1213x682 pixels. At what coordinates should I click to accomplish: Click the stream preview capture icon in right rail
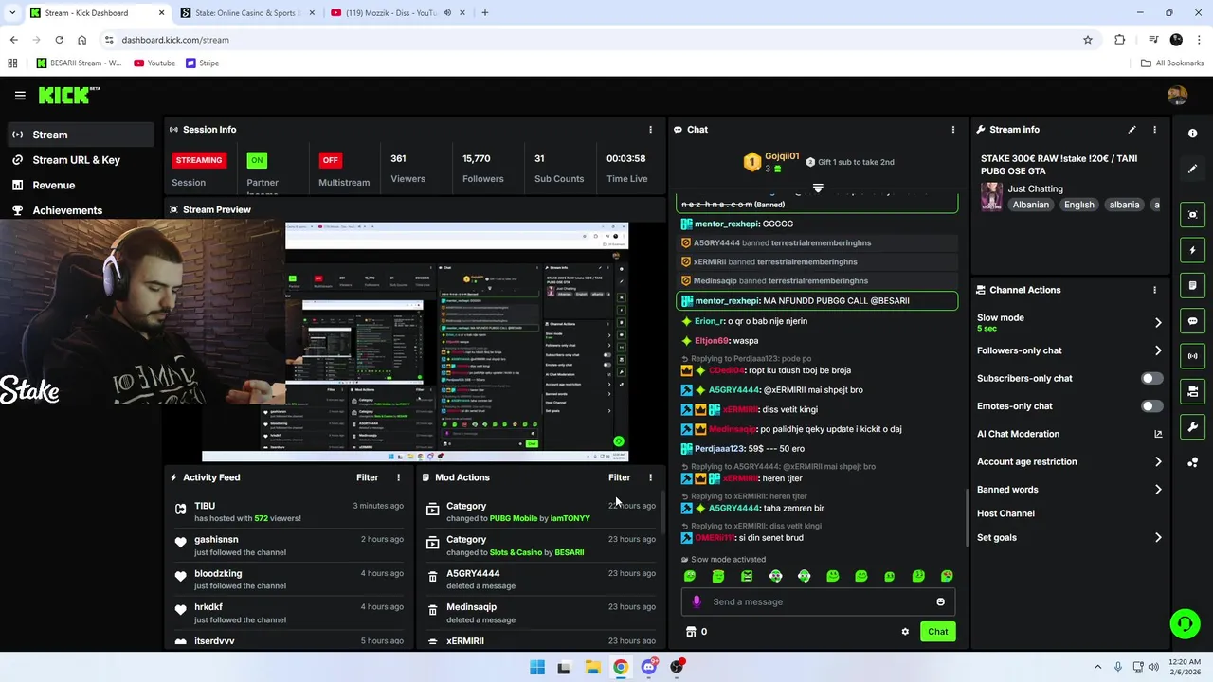tap(1192, 215)
